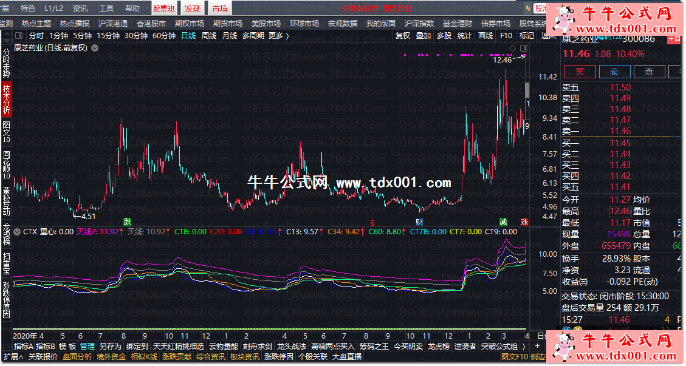Screen dimensions: 686x366
Task: Click the 叠加 overlay button
Action: tap(423, 36)
